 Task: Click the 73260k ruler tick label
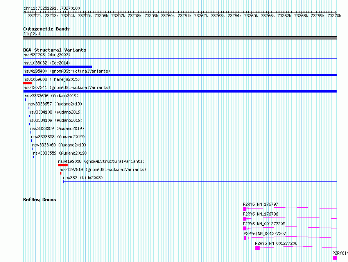tap(168, 16)
